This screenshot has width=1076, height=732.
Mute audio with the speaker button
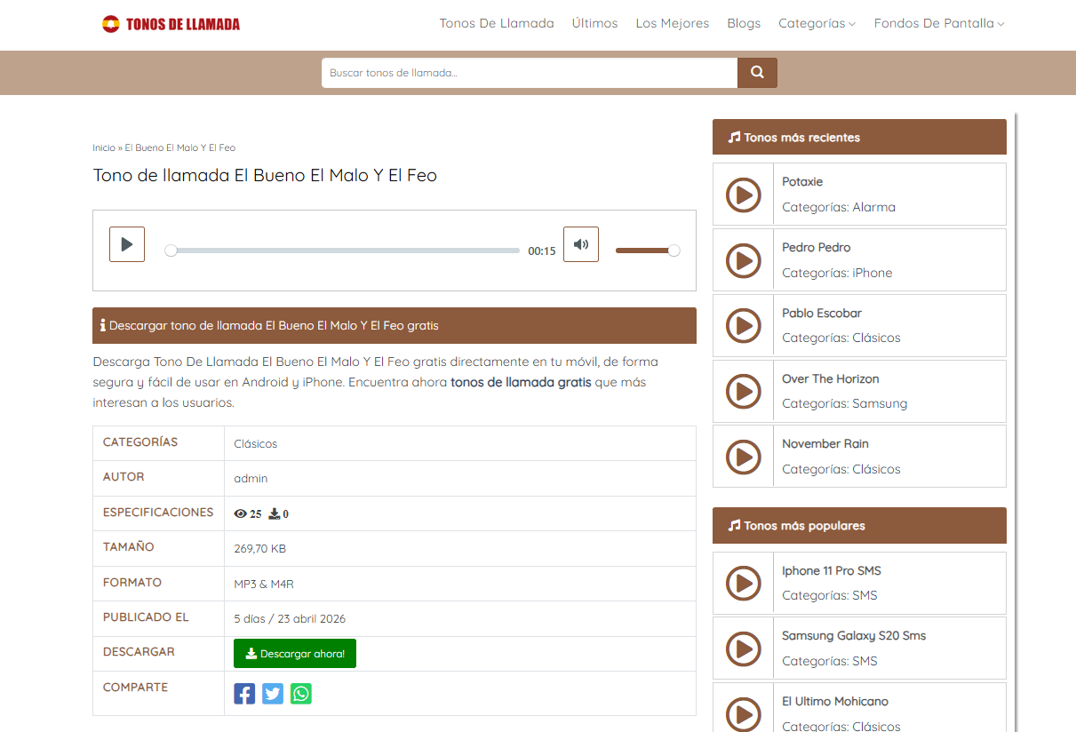pos(581,244)
